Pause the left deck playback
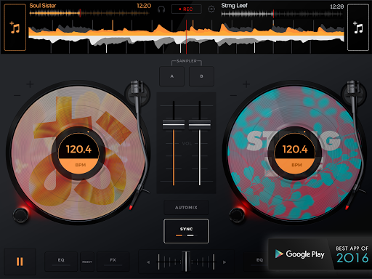This screenshot has width=372, height=279. pos(20,262)
